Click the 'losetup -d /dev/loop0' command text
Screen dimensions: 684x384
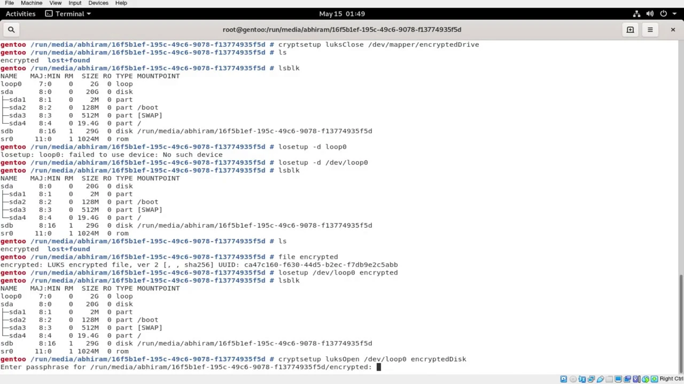(x=323, y=162)
